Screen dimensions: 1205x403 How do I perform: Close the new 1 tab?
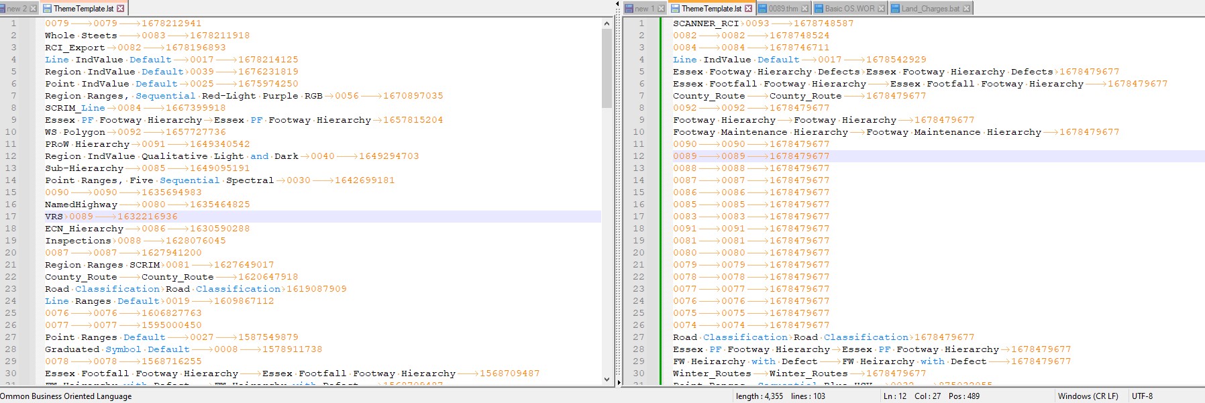661,9
